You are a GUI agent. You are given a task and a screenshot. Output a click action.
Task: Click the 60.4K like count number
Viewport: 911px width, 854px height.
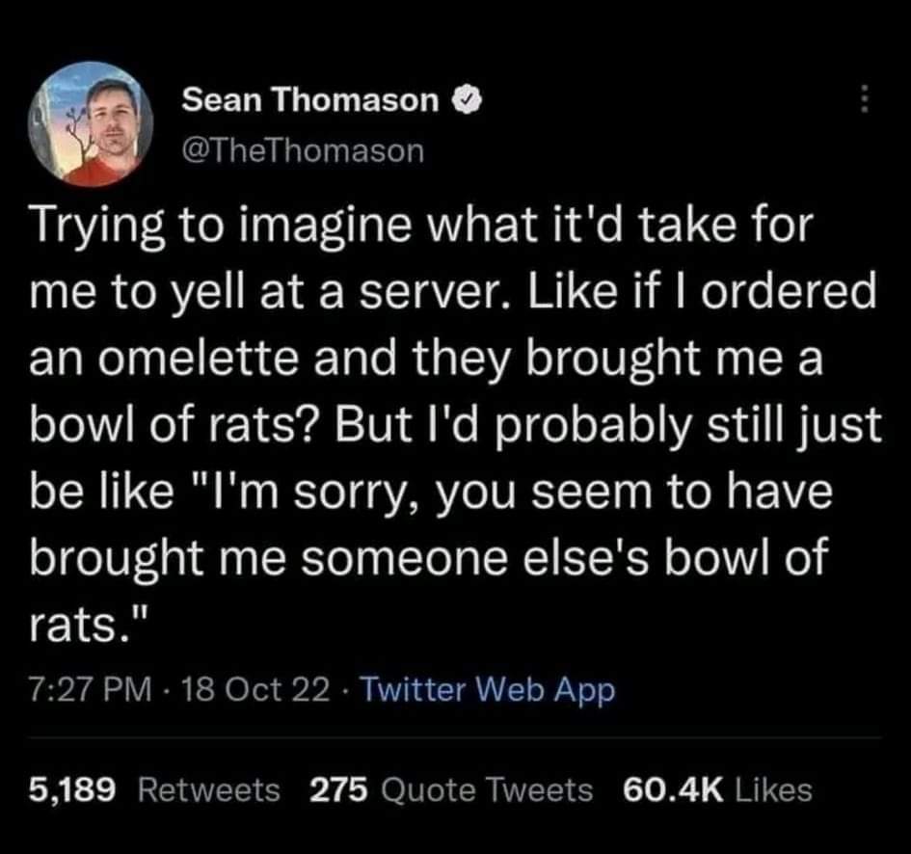pos(673,790)
